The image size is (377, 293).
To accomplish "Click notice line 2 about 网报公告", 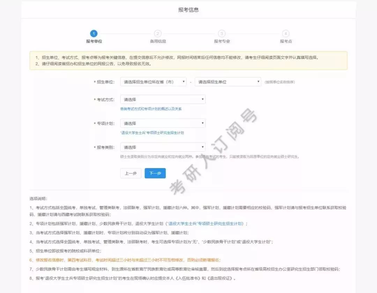I will coord(93,64).
